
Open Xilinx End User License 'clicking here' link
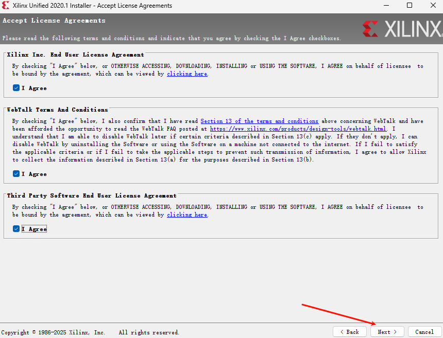click(x=186, y=74)
